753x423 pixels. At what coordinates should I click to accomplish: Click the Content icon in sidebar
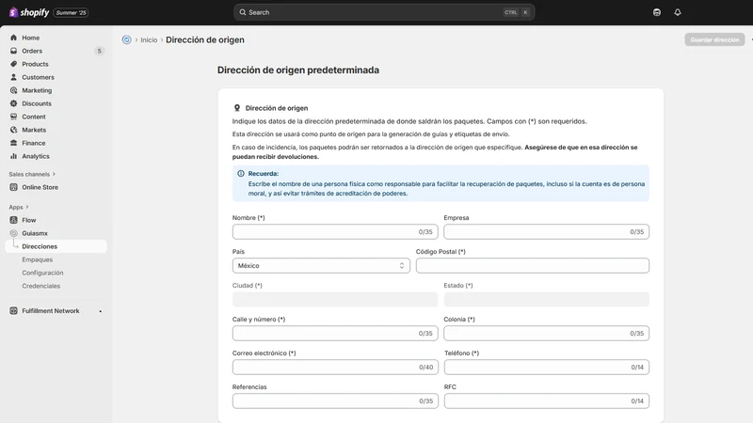point(13,117)
